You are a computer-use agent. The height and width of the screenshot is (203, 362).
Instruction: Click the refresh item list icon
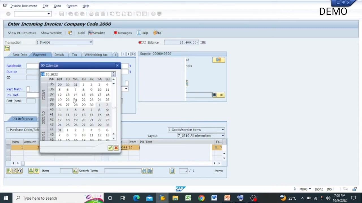20,171
